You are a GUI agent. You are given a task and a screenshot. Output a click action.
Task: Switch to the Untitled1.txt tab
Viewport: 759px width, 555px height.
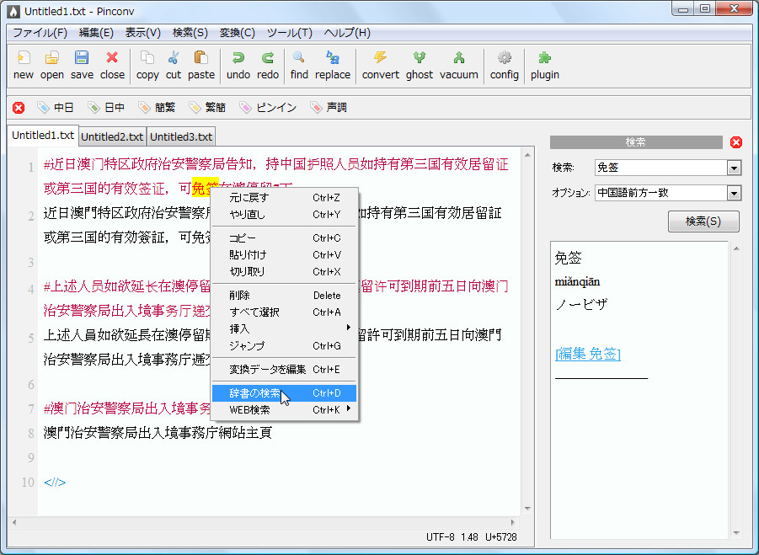43,136
